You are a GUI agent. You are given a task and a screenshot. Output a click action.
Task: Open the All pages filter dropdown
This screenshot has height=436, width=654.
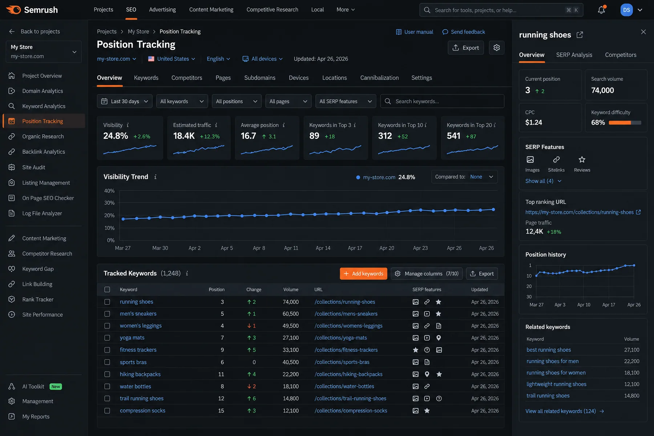click(x=288, y=101)
